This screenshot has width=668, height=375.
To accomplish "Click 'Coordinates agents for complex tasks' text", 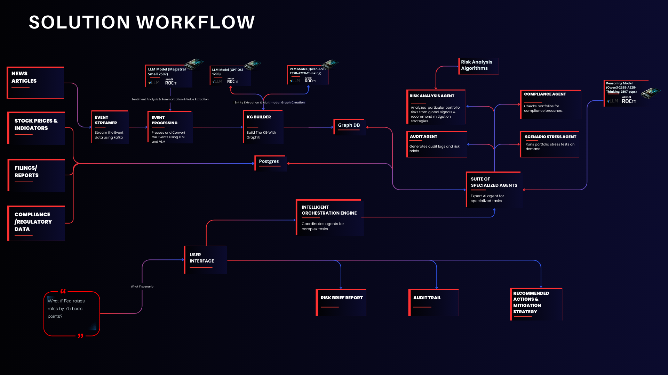I will (x=323, y=226).
